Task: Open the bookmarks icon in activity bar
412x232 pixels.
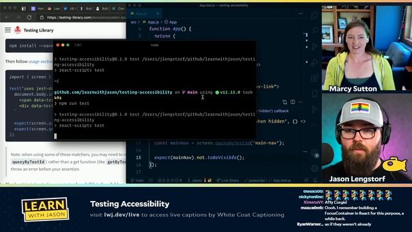Action: tap(315, 94)
